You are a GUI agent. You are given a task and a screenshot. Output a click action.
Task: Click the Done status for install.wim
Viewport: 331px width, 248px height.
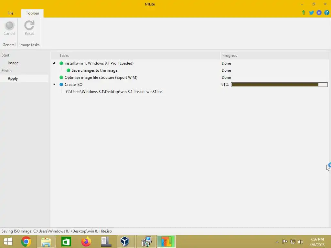[x=226, y=63]
